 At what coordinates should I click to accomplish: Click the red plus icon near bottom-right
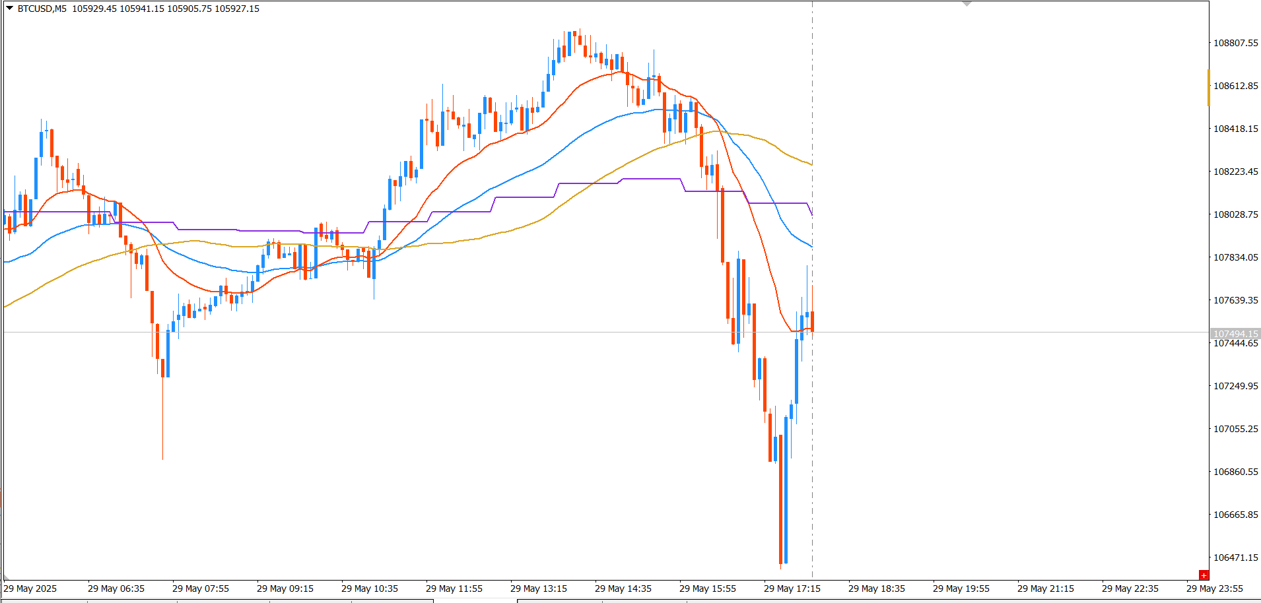(1204, 575)
